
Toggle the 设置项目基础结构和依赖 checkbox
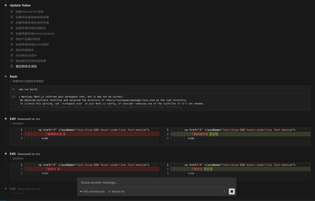click(12, 17)
